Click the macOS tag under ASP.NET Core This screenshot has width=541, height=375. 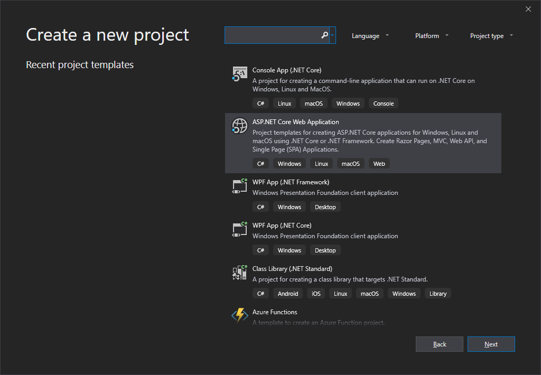pyautogui.click(x=351, y=164)
